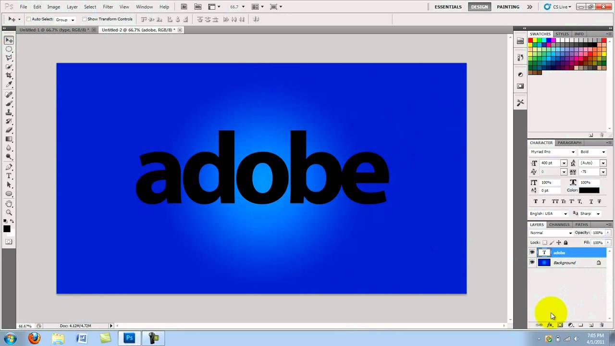Open the English: USA language dropdown
The width and height of the screenshot is (615, 346).
(566, 214)
